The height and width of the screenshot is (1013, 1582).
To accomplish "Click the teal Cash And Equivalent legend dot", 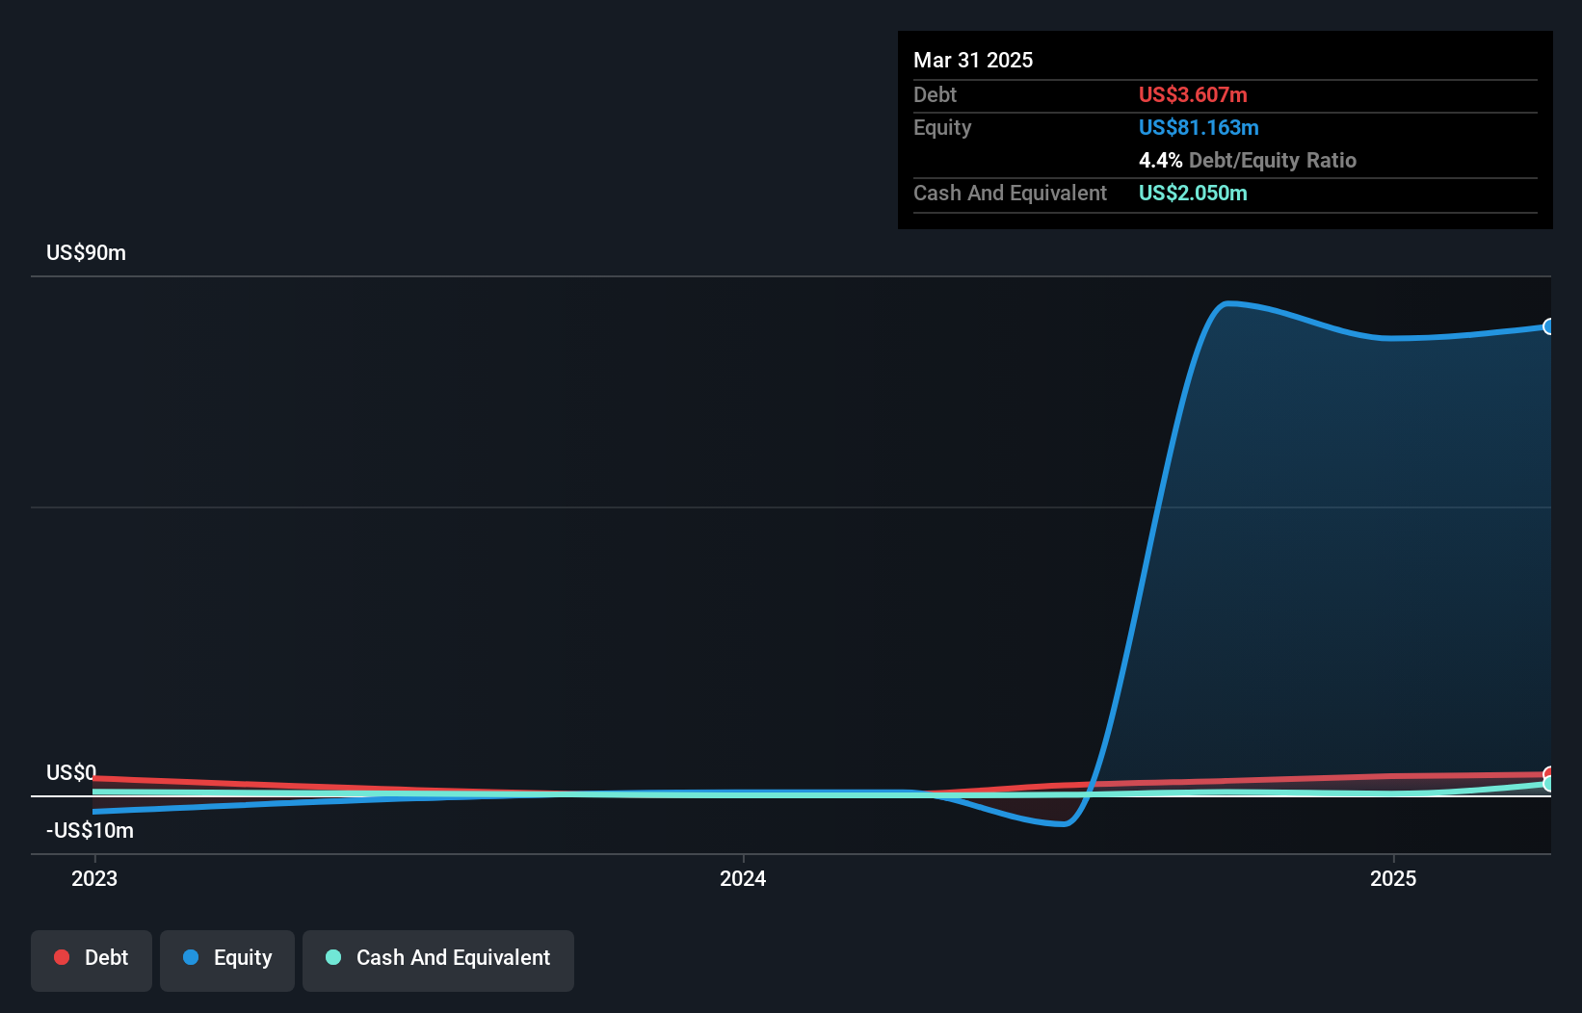I will (x=333, y=957).
